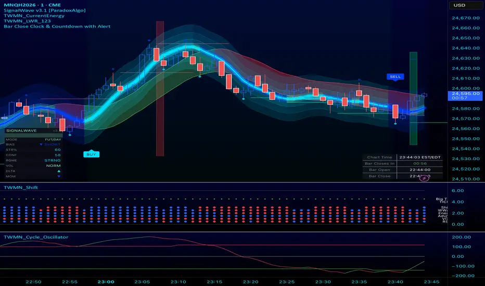This screenshot has width=485, height=286.
Task: Click the tall green vertical zone bar
Action: (413, 98)
